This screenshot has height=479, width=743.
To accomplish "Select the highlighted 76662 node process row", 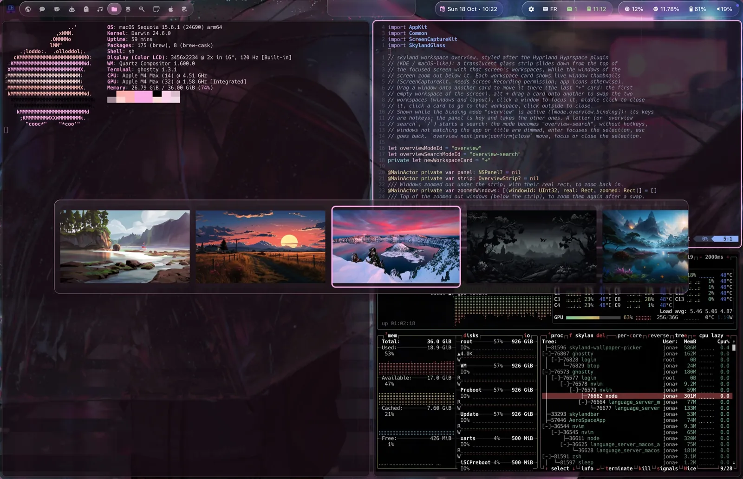I will coord(637,396).
